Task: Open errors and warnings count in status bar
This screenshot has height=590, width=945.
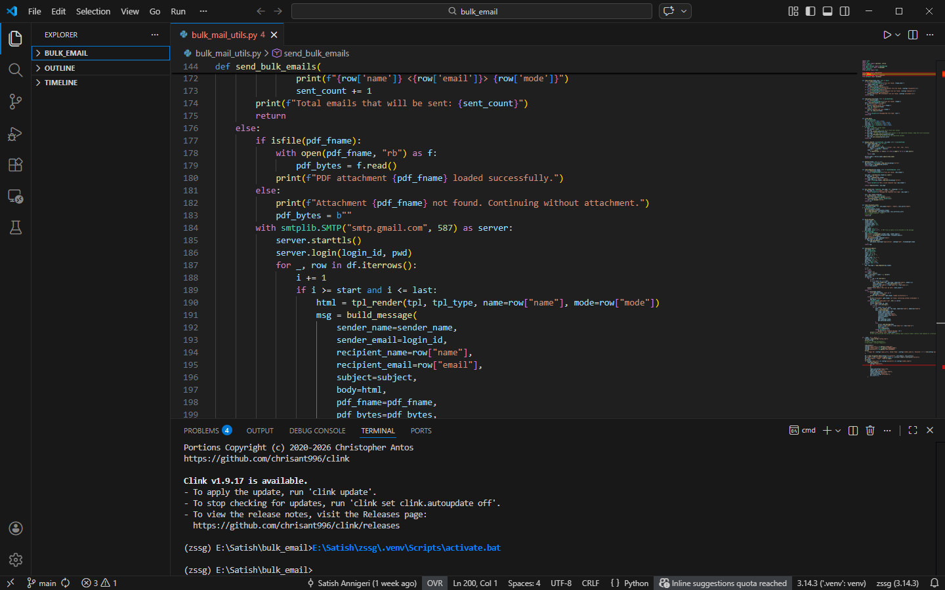Action: [99, 583]
